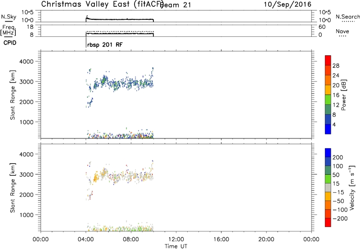Select the N.Sky legend label
The image size is (360, 249).
(x=9, y=17)
